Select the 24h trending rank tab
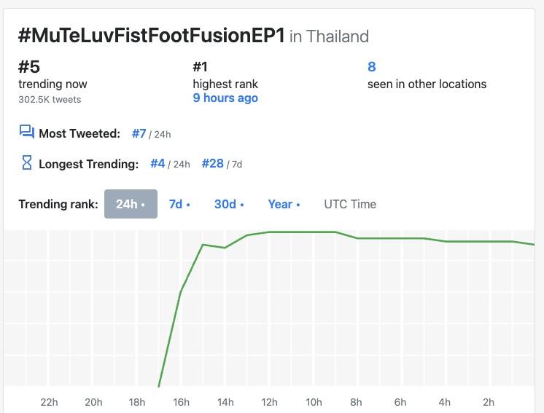Screen dimensions: 544x413 point(131,204)
